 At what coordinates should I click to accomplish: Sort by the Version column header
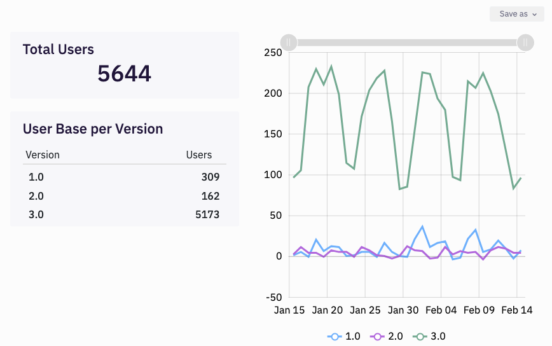(x=42, y=155)
